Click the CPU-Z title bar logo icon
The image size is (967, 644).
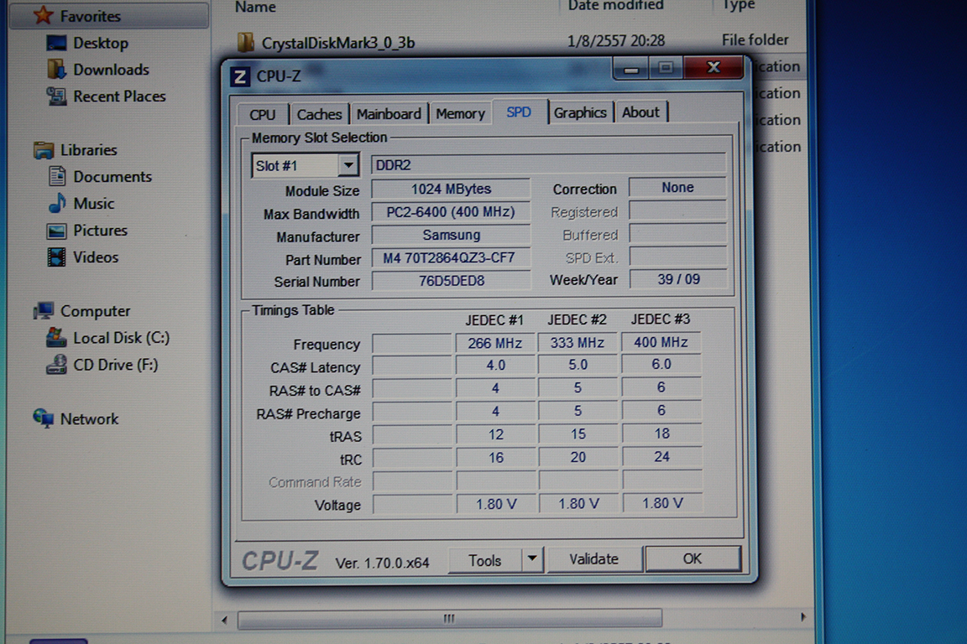pos(240,77)
